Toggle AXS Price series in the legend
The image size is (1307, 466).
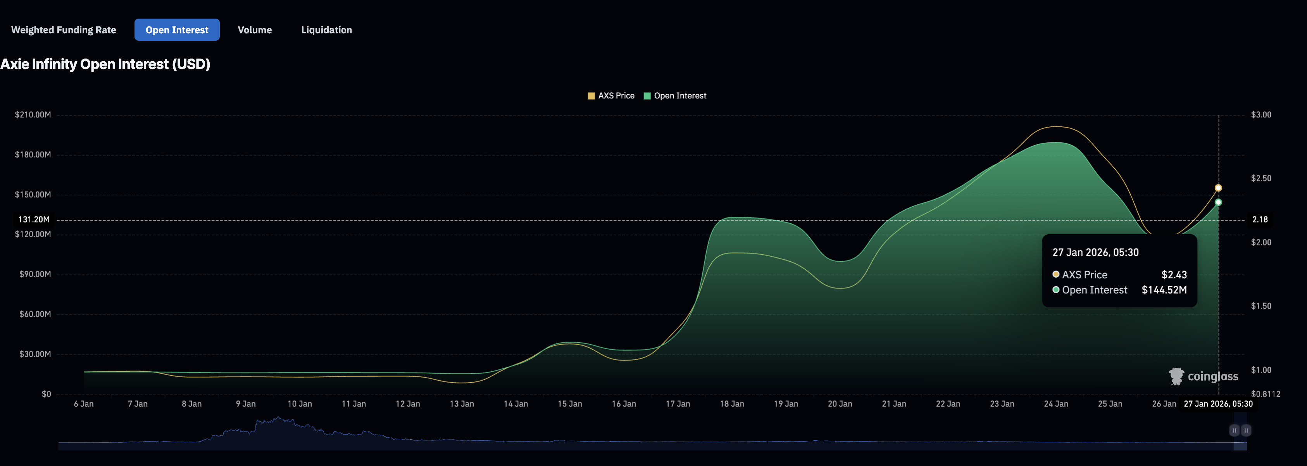click(616, 96)
